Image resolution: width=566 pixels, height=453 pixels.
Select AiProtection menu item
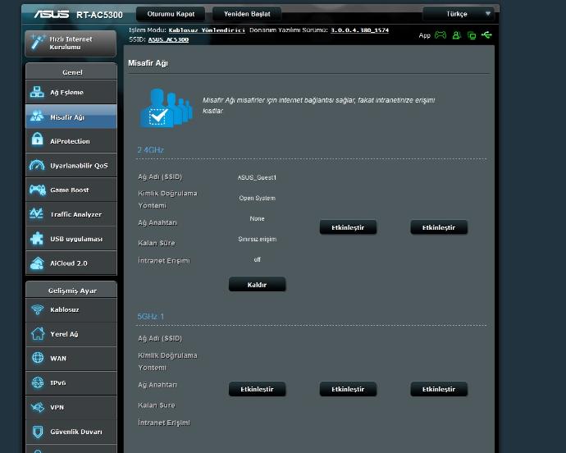tap(71, 141)
